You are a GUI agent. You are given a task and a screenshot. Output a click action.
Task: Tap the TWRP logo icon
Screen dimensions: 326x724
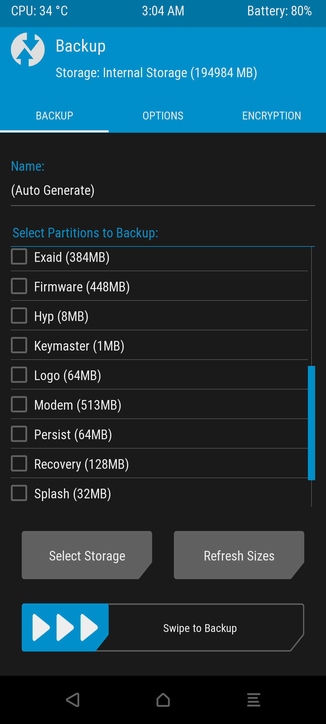[28, 49]
